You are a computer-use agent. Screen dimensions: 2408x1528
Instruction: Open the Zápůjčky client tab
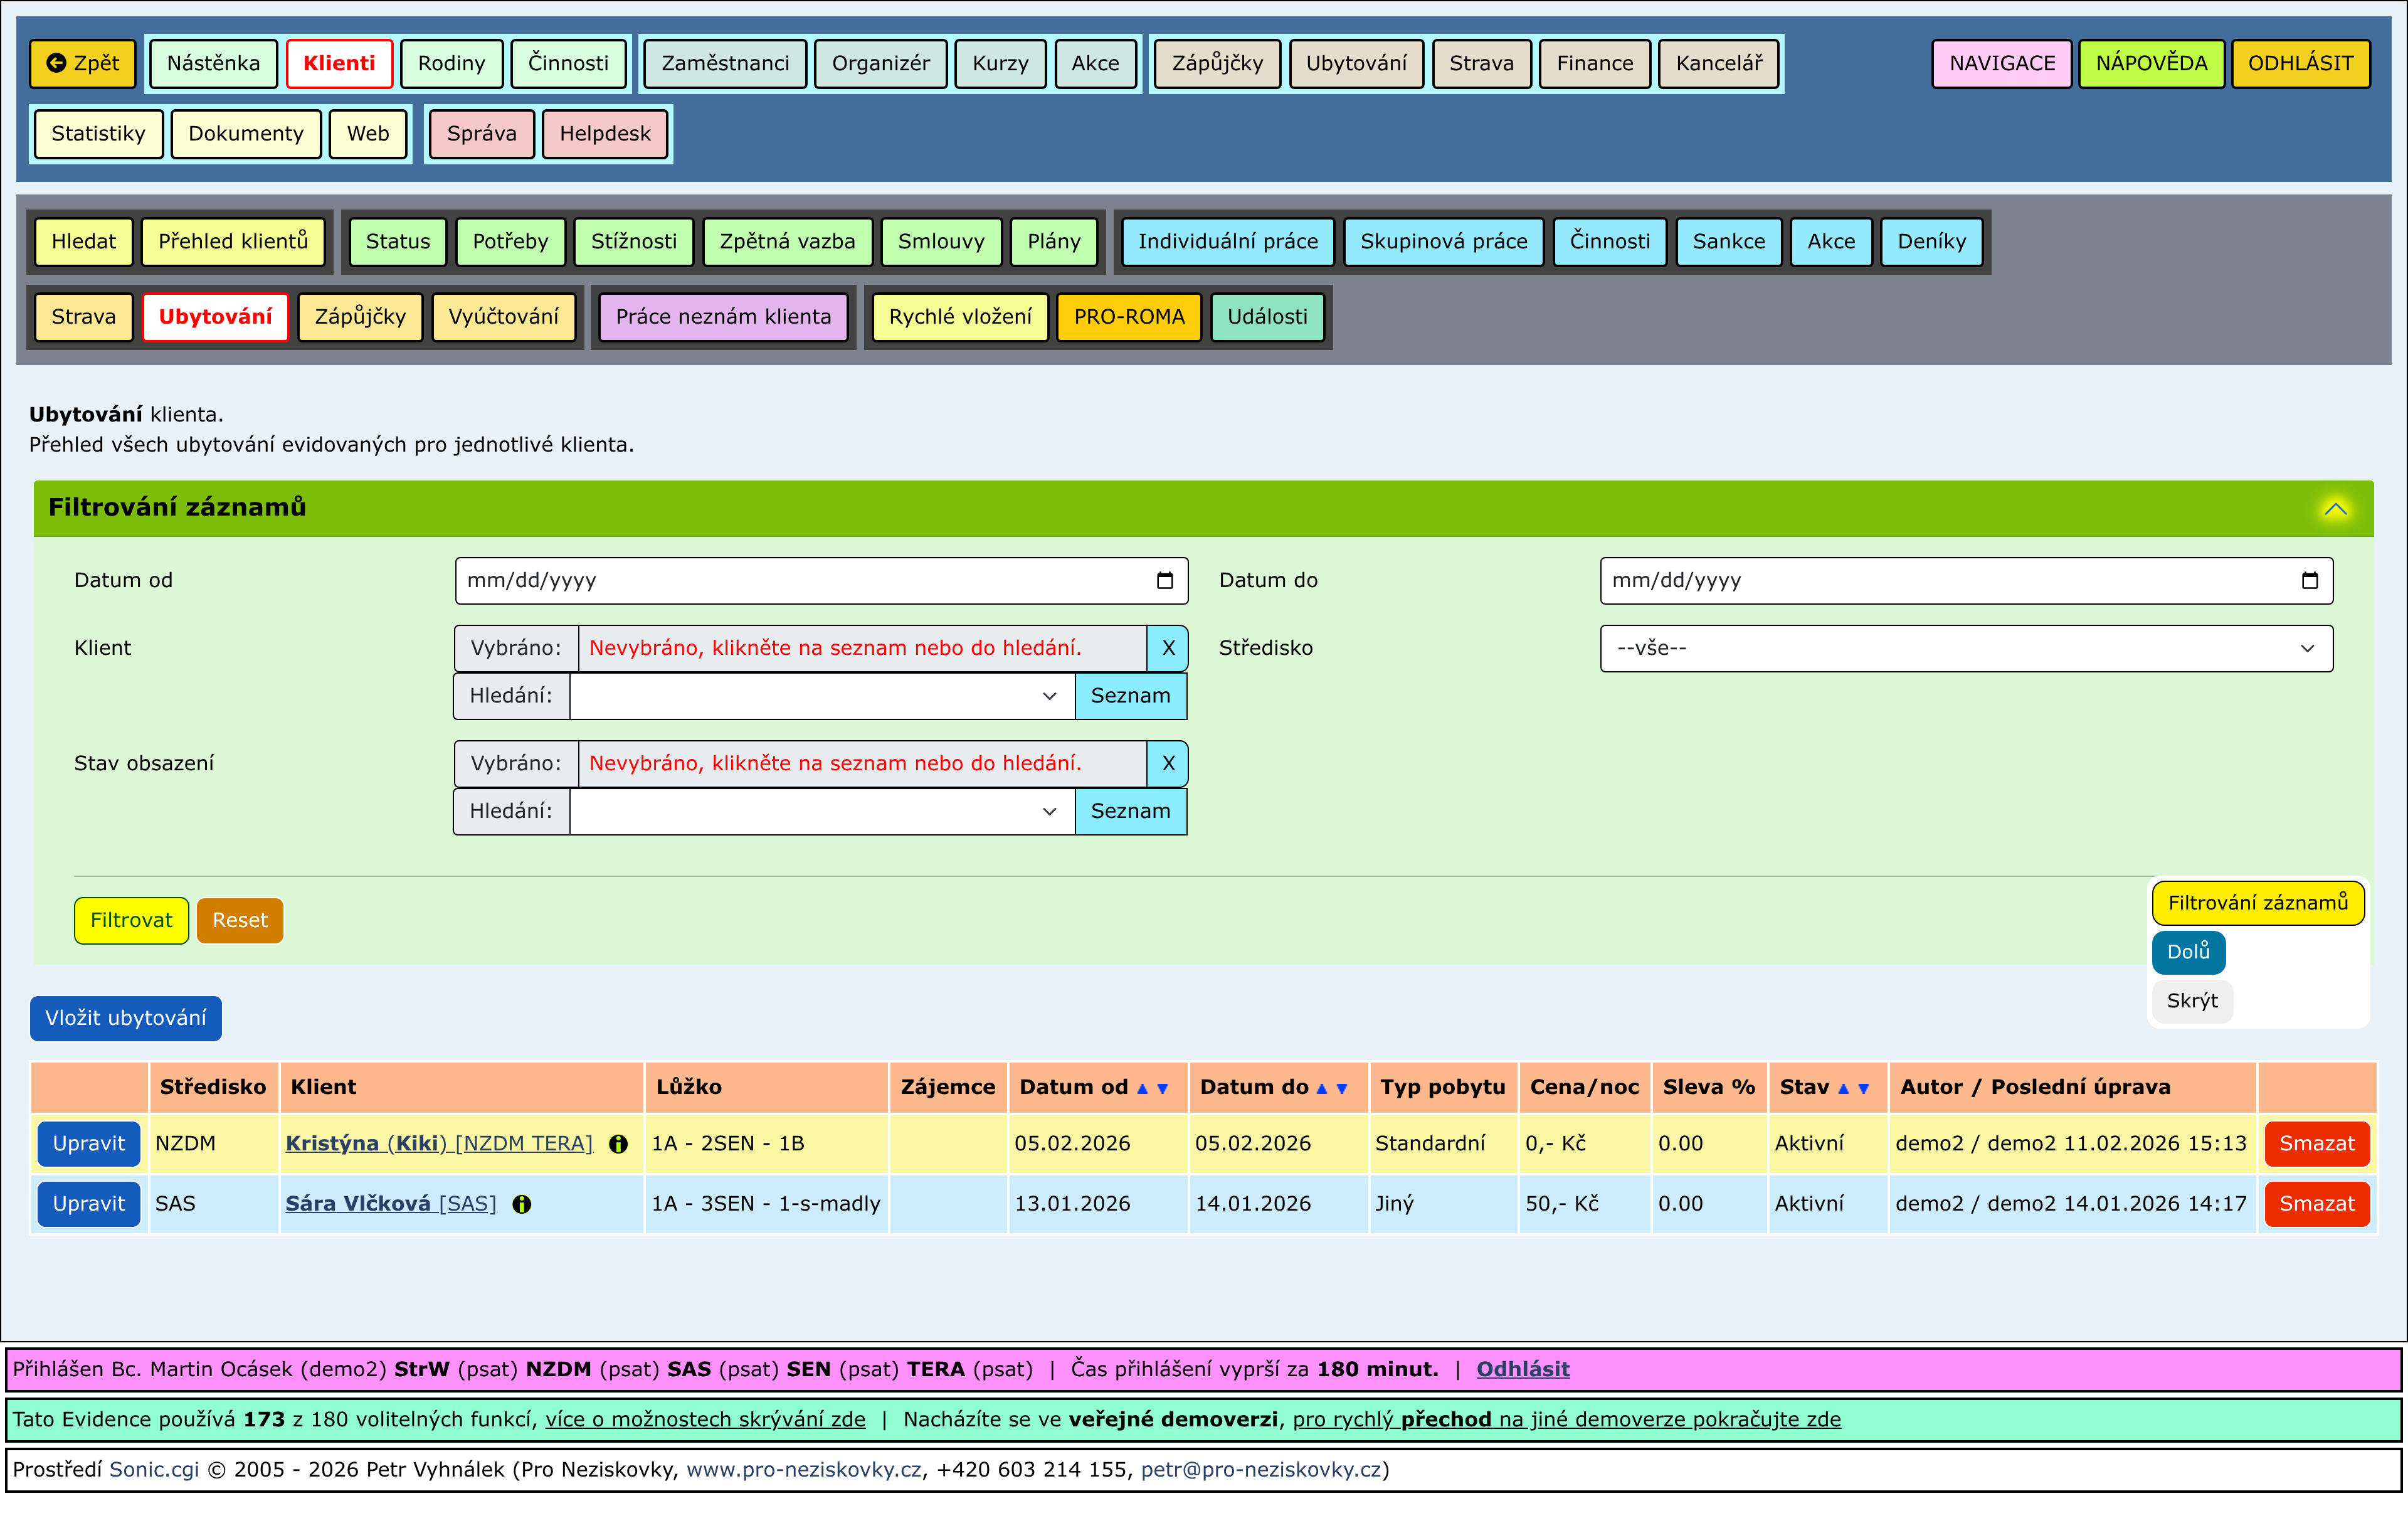pyautogui.click(x=360, y=317)
